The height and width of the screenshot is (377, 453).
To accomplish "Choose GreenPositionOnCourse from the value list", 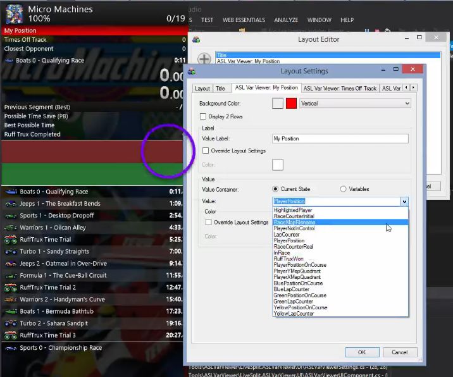I will click(340, 295).
